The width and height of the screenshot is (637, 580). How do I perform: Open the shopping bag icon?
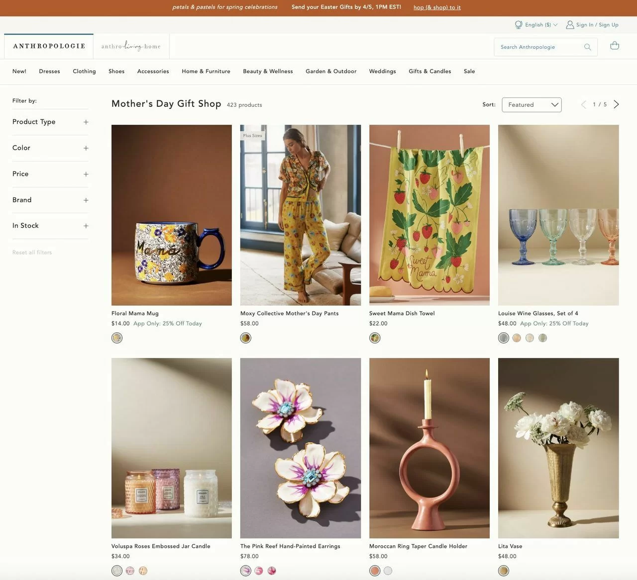click(615, 46)
